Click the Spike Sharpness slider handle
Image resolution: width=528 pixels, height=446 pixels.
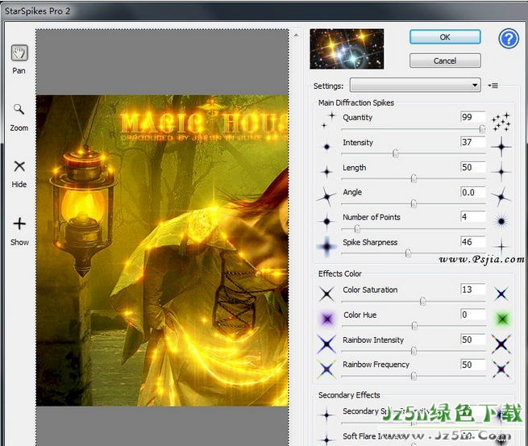408,253
